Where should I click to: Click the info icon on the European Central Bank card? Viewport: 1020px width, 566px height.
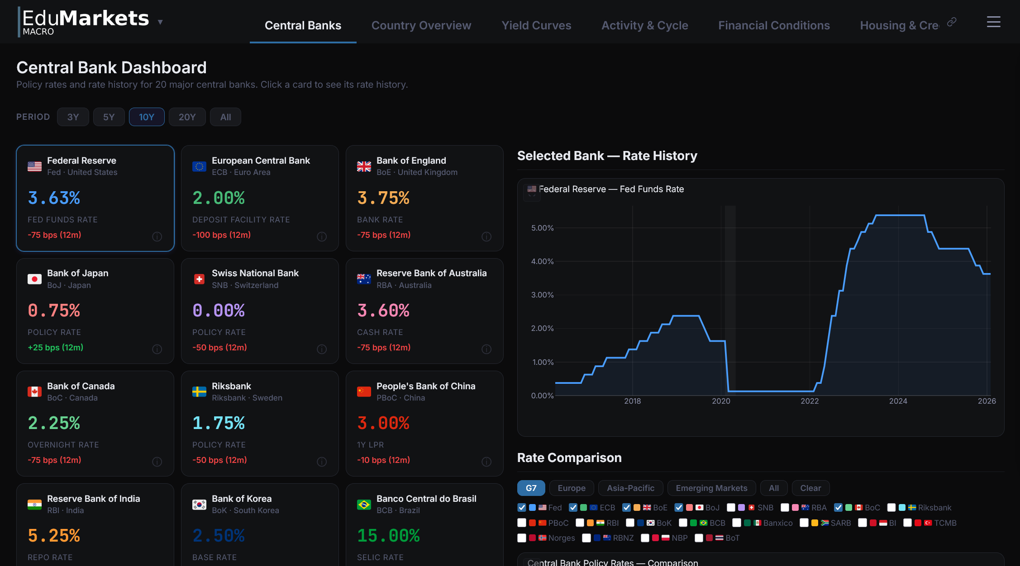[322, 236]
